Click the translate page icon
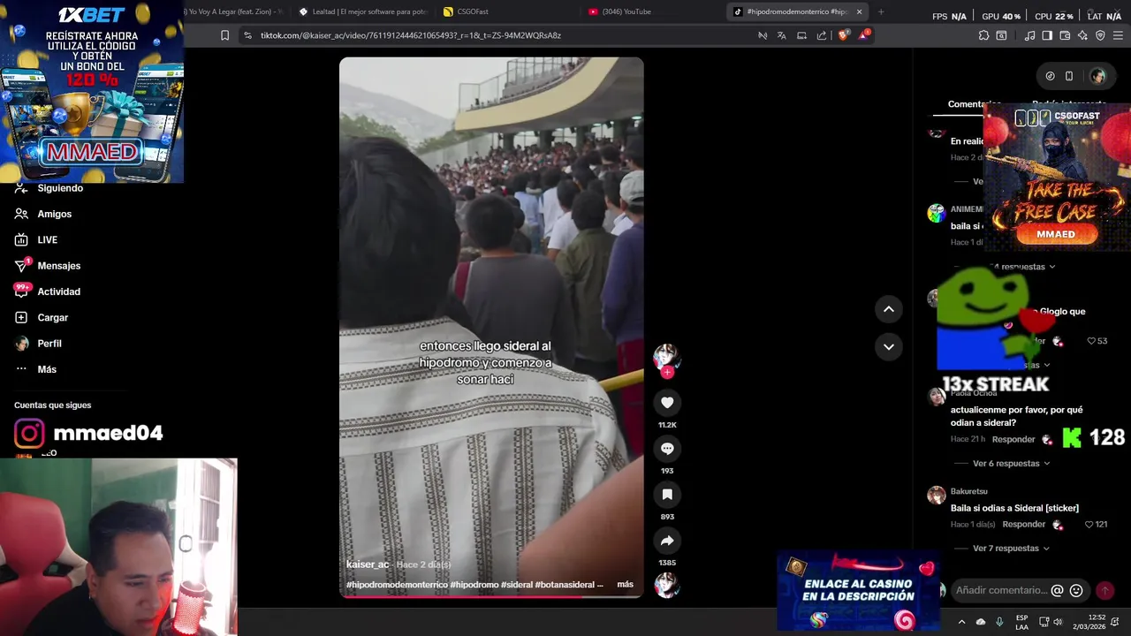 click(782, 35)
